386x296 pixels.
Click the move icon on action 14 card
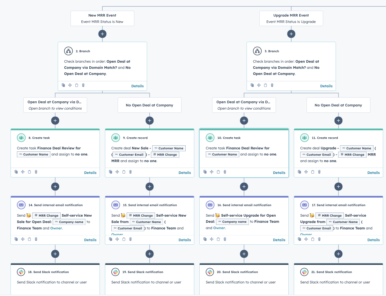(x=23, y=239)
